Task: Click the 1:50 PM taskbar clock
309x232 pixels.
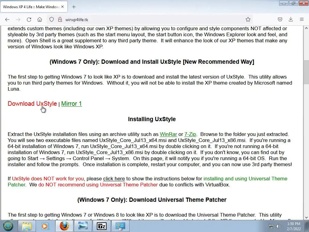Action: point(294,226)
